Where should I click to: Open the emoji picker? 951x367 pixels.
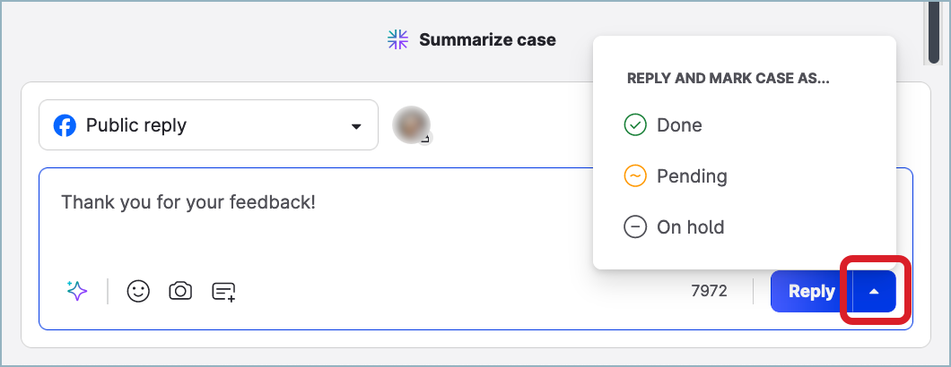coord(138,291)
